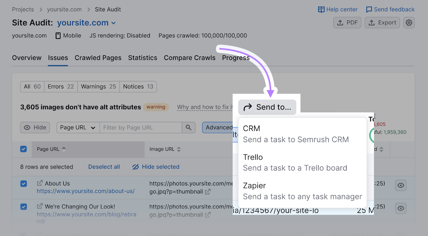Screen dimensions: 428x236
Task: Switch to the Overview tab
Action: click(27, 58)
